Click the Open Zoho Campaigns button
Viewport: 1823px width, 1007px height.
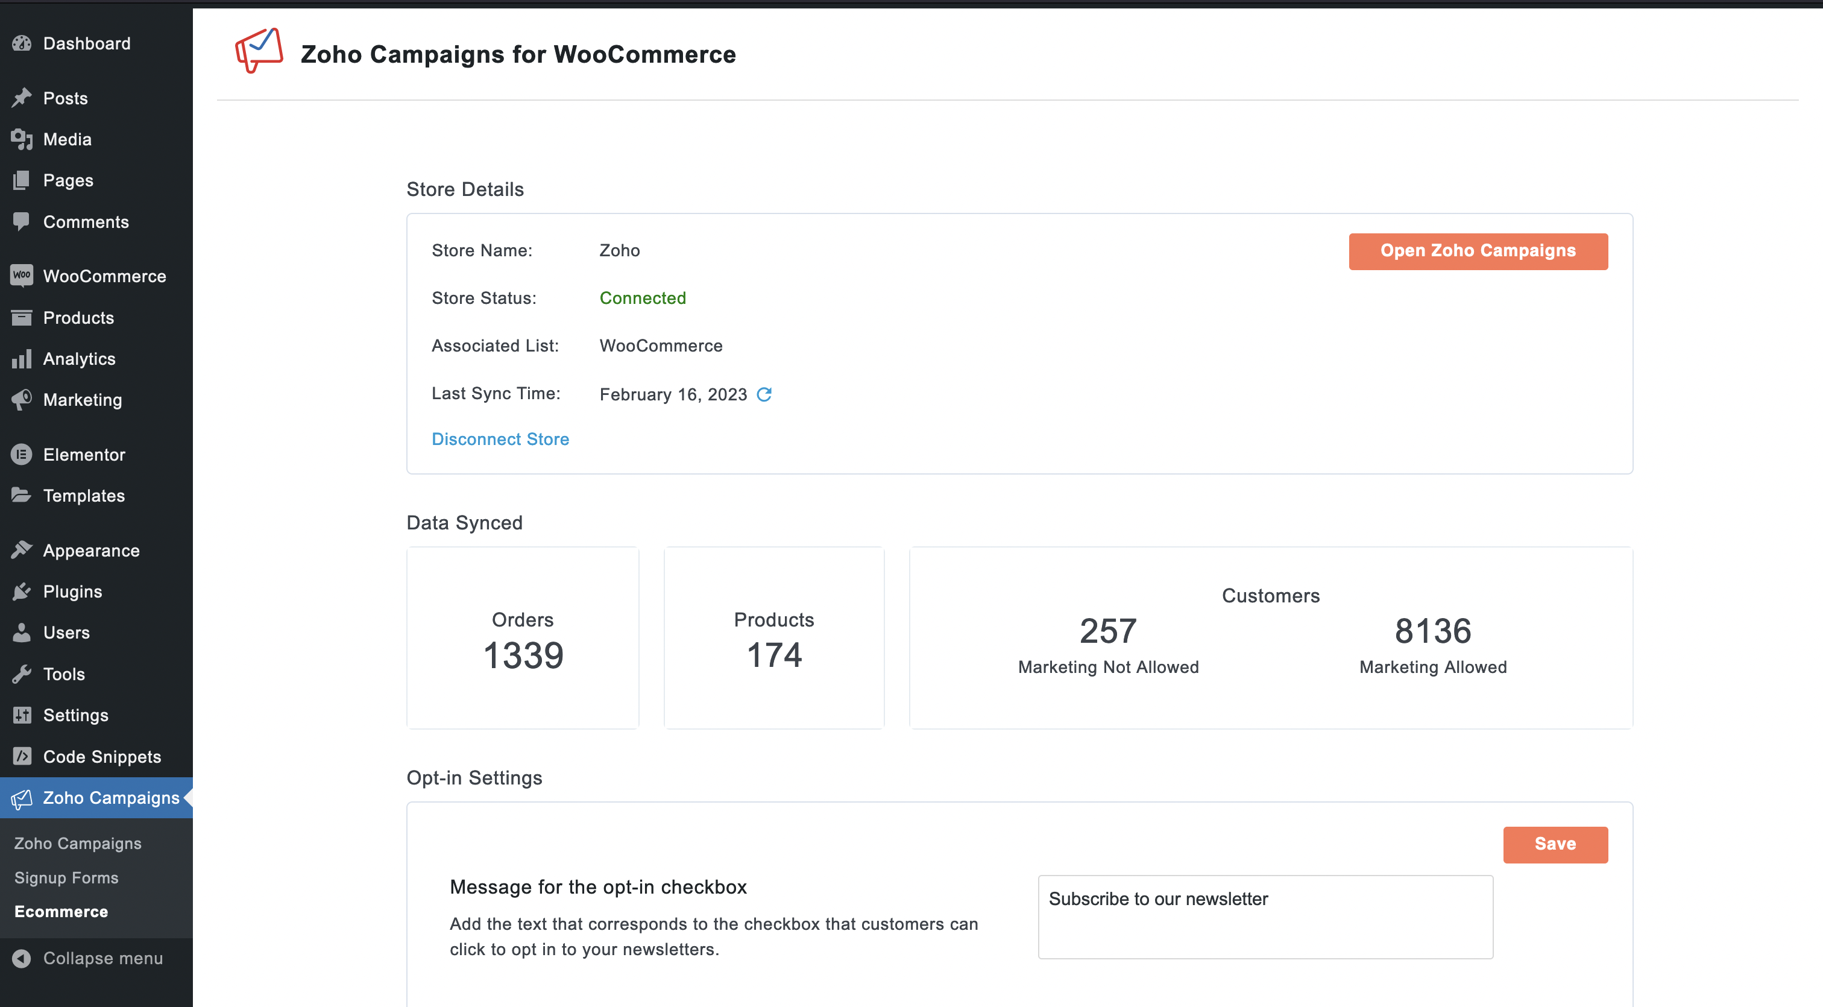pos(1478,251)
